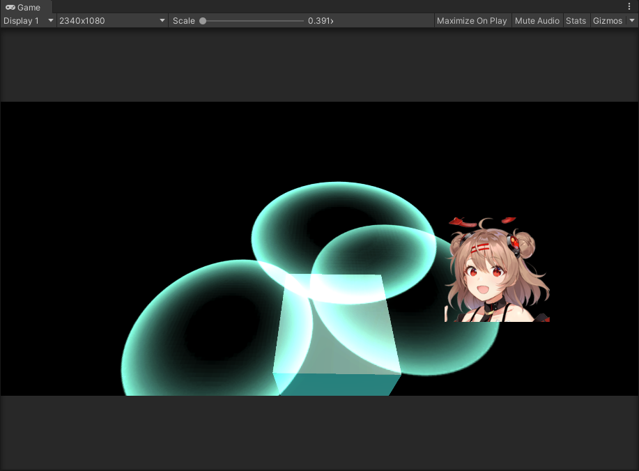The width and height of the screenshot is (639, 471).
Task: Click the translucent cube in the viewport
Action: click(x=337, y=327)
